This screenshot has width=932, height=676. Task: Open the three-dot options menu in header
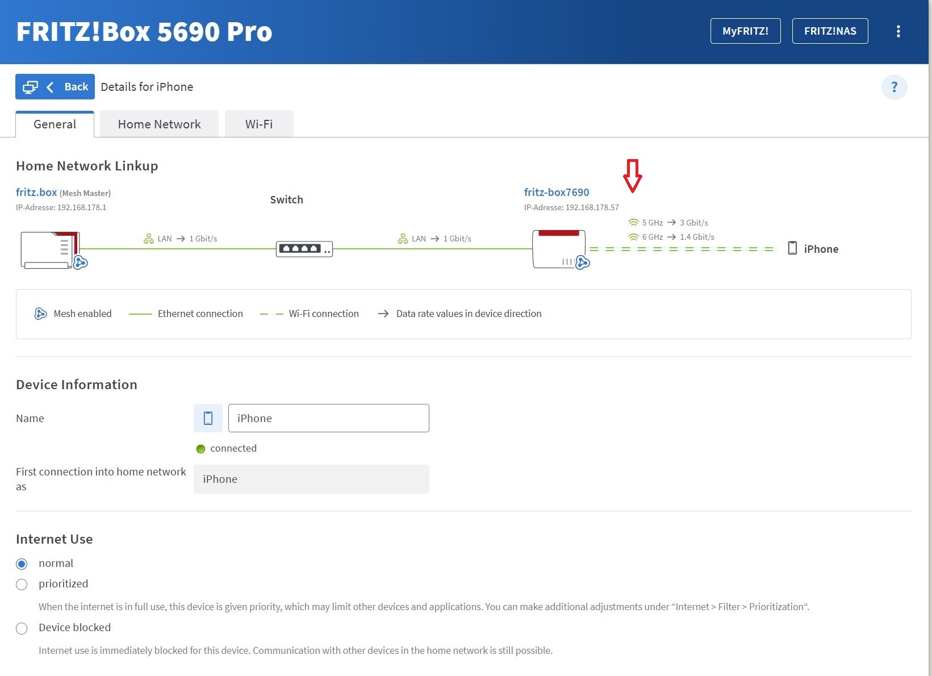pos(898,31)
